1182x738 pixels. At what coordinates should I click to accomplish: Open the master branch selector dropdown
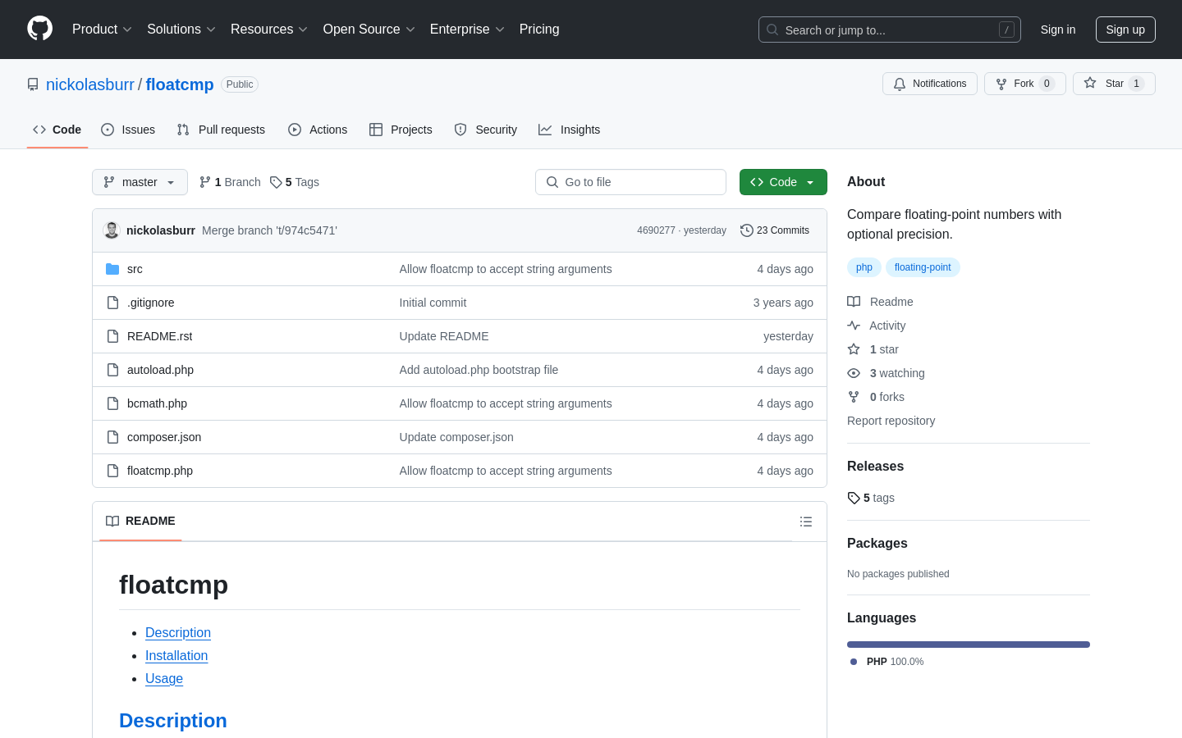tap(140, 182)
